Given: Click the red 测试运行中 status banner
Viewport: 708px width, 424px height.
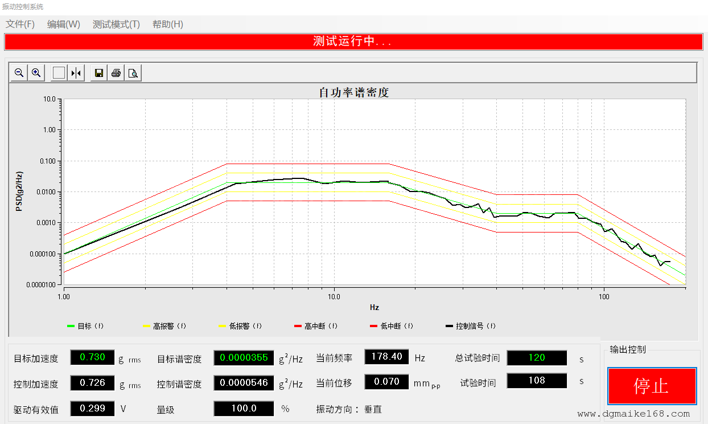Looking at the screenshot, I should (x=353, y=42).
